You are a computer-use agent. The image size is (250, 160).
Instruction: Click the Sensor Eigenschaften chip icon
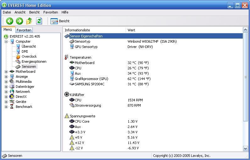[67, 36]
